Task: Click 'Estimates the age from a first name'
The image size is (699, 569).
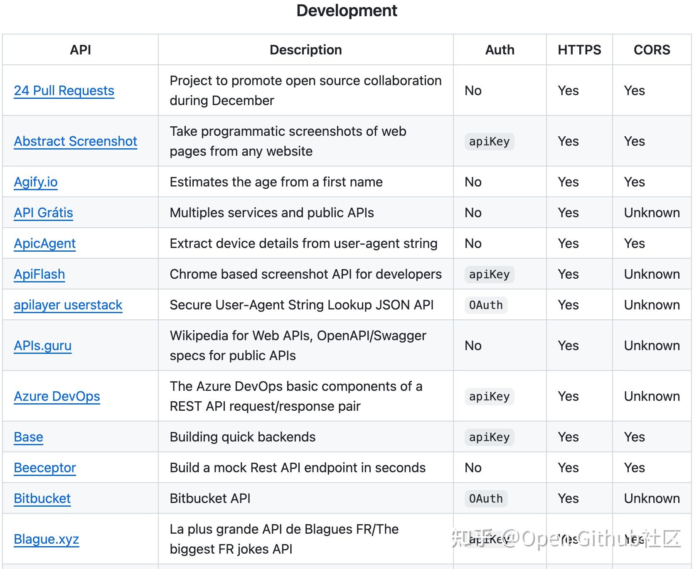Action: pyautogui.click(x=276, y=182)
